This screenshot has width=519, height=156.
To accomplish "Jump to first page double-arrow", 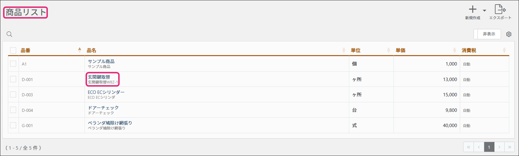I will point(468,147).
